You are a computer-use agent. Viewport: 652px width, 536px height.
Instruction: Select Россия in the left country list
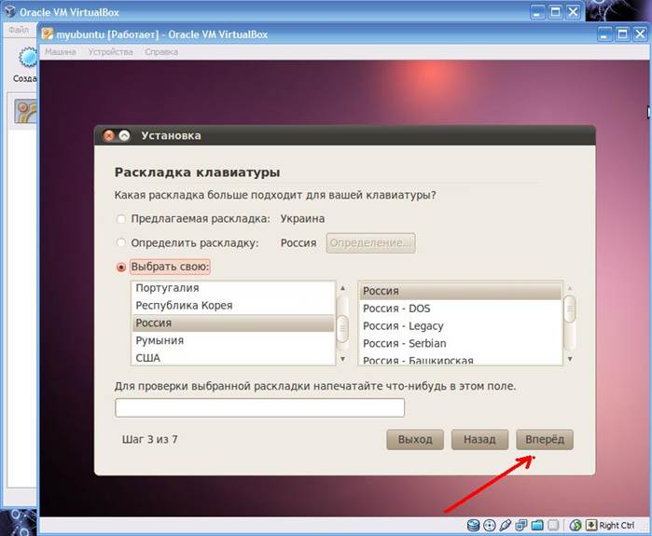pyautogui.click(x=233, y=323)
